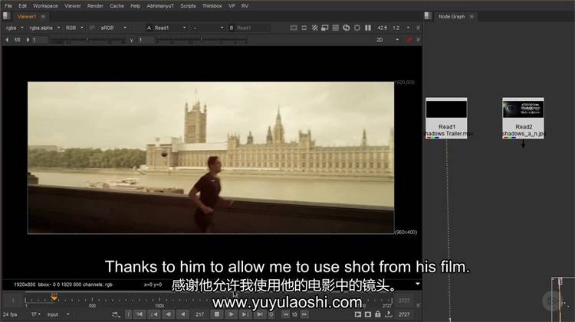Expand the viewer info bar arrow
Image resolution: width=575 pixels, height=322 pixels.
tap(418, 284)
